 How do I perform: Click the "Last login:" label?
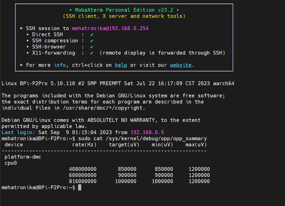[x=18, y=132]
